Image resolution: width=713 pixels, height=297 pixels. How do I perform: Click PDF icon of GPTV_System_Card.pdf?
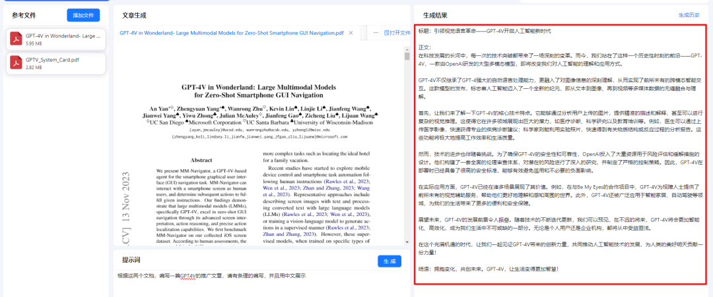coord(17,63)
